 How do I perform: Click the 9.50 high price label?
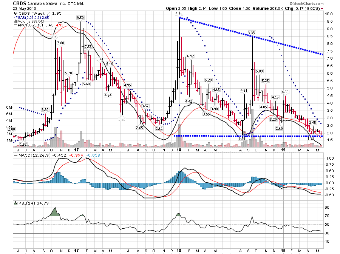[x=80, y=18]
